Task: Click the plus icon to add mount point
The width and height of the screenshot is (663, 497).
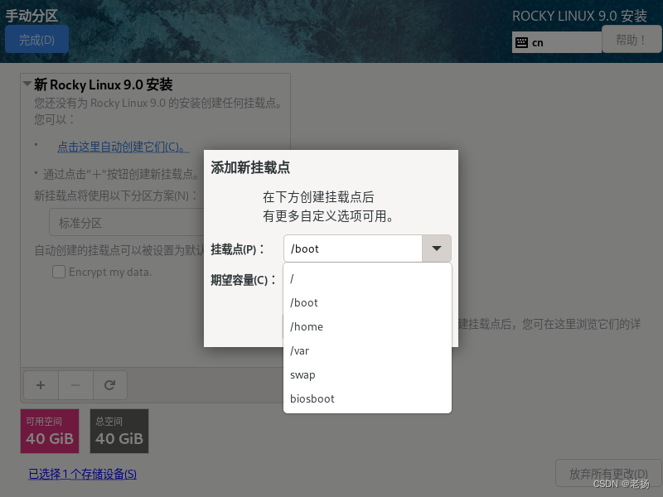Action: pyautogui.click(x=41, y=385)
